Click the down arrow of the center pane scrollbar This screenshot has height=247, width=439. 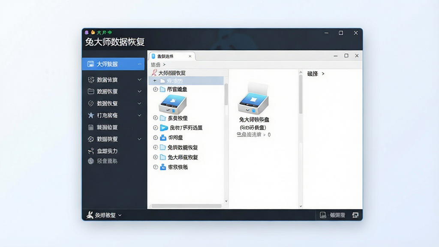click(x=301, y=206)
